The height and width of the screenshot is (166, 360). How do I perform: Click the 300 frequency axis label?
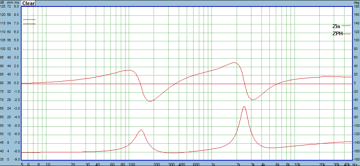click(x=170, y=164)
